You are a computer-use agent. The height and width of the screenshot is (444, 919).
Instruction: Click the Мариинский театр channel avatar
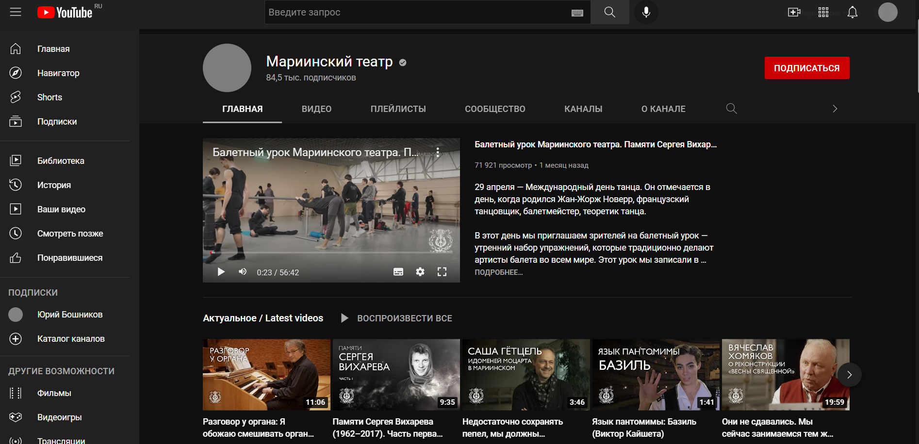[227, 68]
